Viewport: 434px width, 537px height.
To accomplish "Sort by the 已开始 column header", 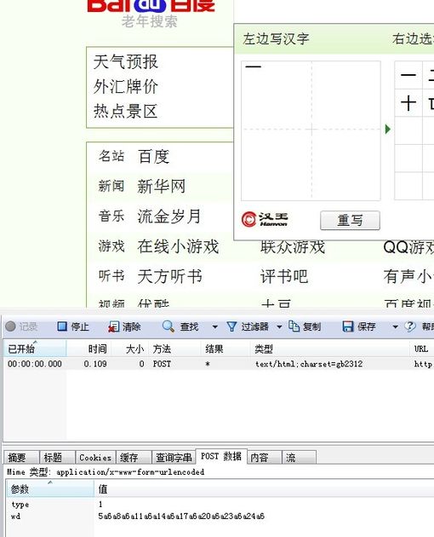I will click(x=35, y=349).
